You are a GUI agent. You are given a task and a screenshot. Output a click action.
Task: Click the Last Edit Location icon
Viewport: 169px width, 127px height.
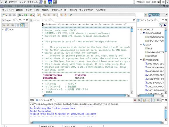click(45, 15)
